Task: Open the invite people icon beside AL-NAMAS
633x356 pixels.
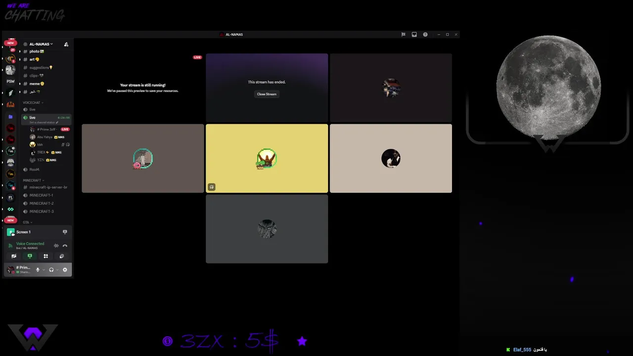Action: pyautogui.click(x=66, y=44)
